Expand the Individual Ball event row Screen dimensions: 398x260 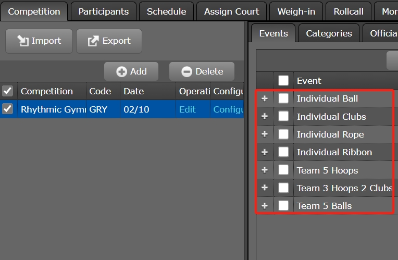coord(265,98)
